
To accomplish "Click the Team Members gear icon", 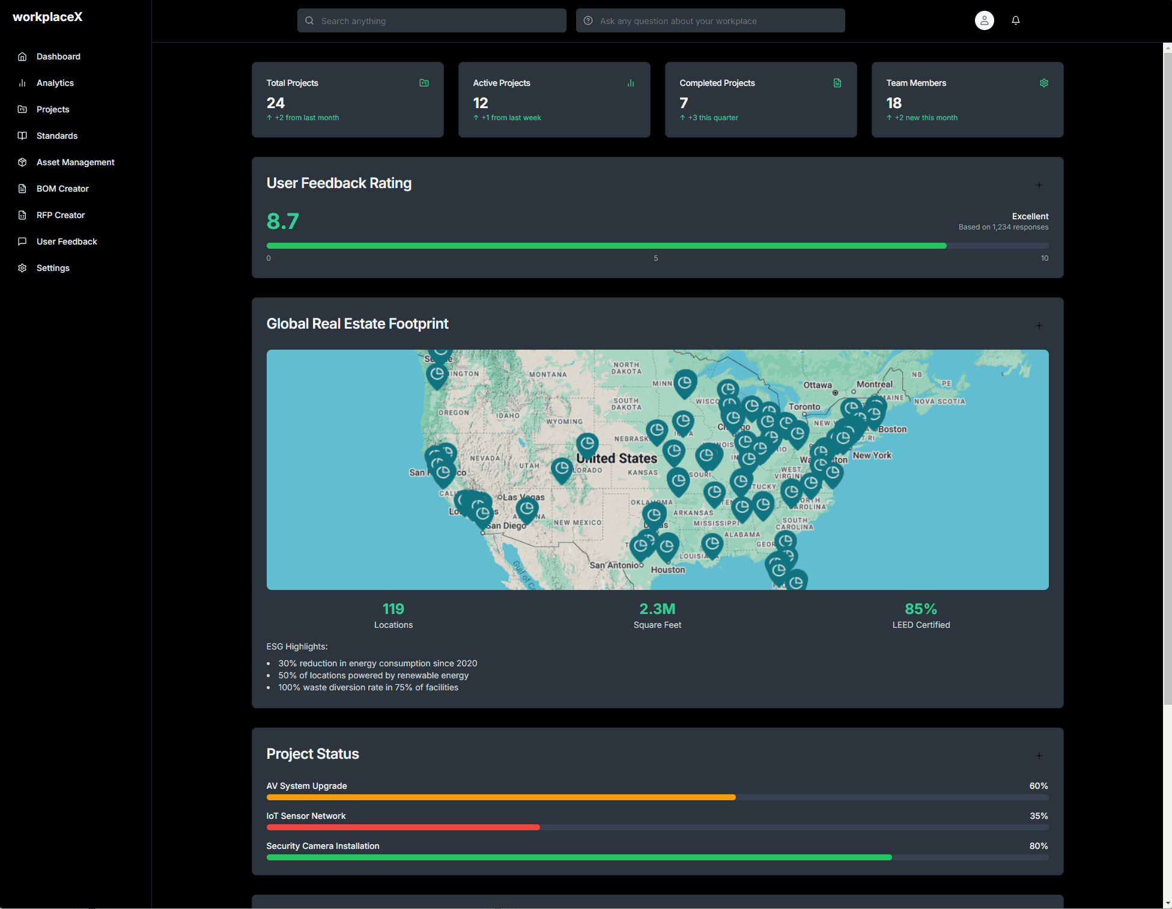I will [x=1044, y=83].
